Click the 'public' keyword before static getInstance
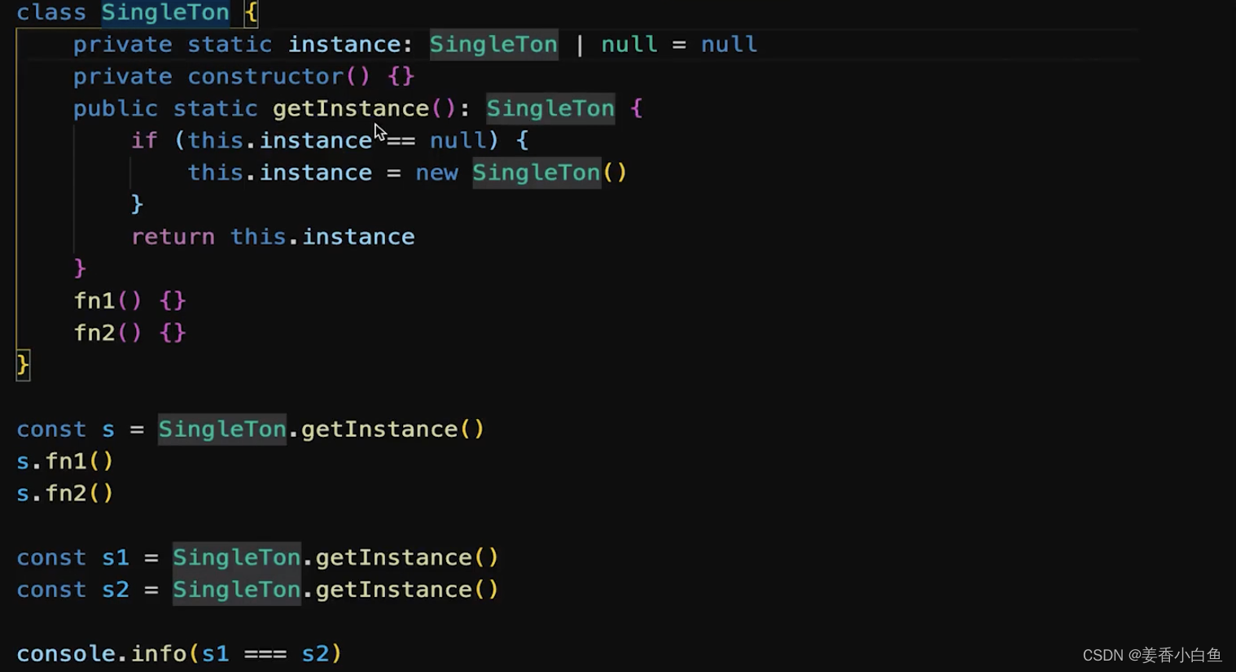1236x672 pixels. click(116, 108)
